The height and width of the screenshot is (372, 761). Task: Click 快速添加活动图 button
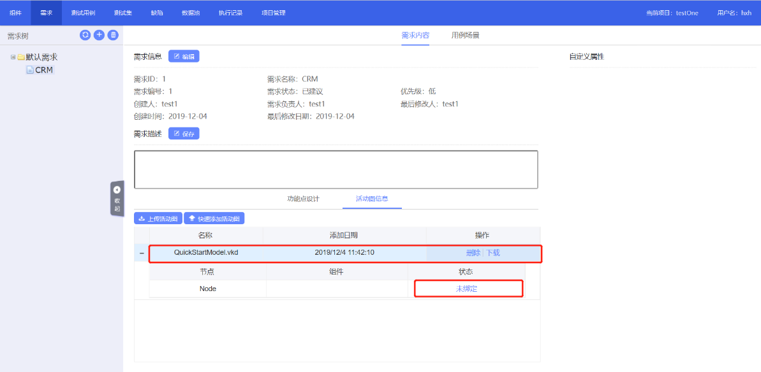coord(214,218)
